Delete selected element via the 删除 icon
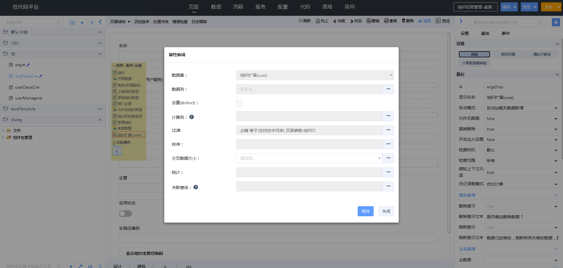The width and height of the screenshot is (563, 268). (407, 21)
